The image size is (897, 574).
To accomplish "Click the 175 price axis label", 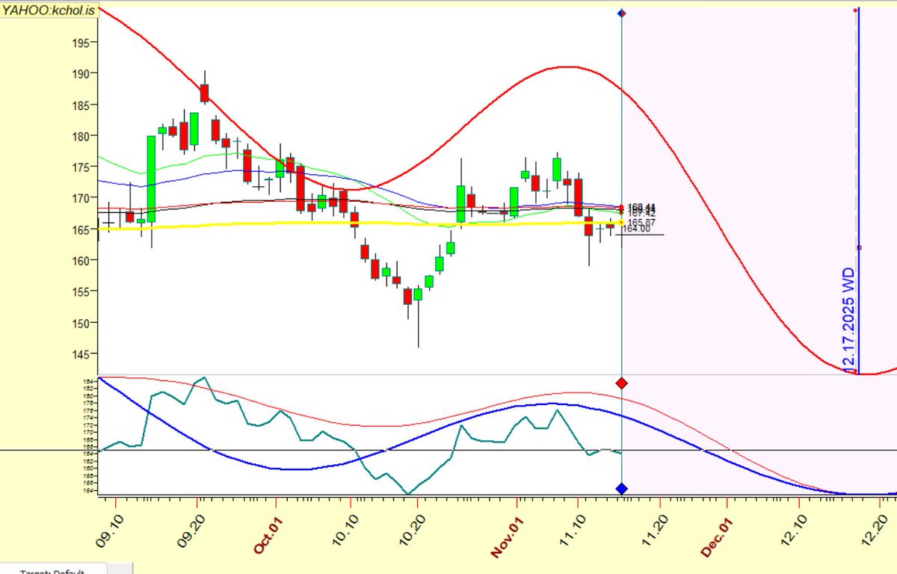I will click(x=82, y=167).
